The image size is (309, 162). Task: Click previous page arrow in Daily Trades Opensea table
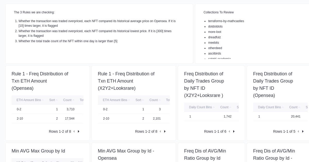[298, 131]
